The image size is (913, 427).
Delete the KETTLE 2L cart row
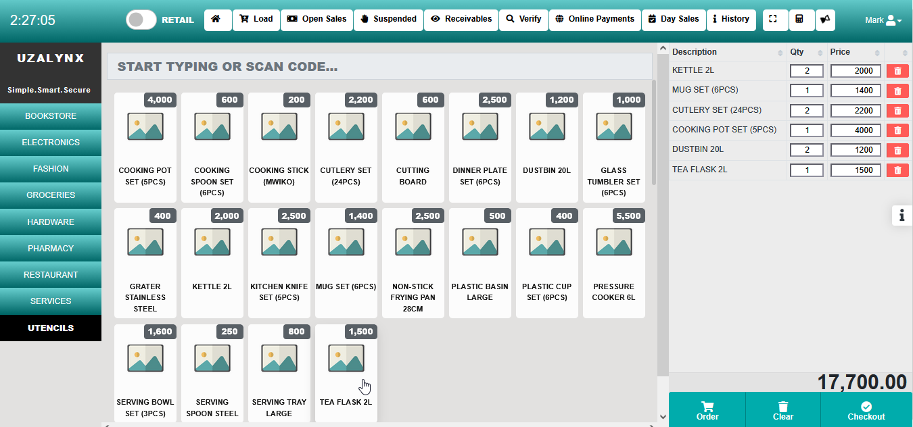(897, 71)
